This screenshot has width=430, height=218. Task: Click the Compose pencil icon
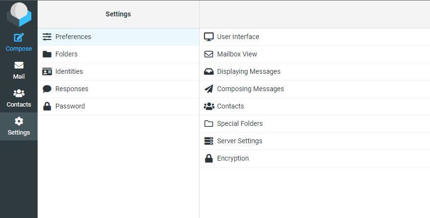(x=19, y=37)
